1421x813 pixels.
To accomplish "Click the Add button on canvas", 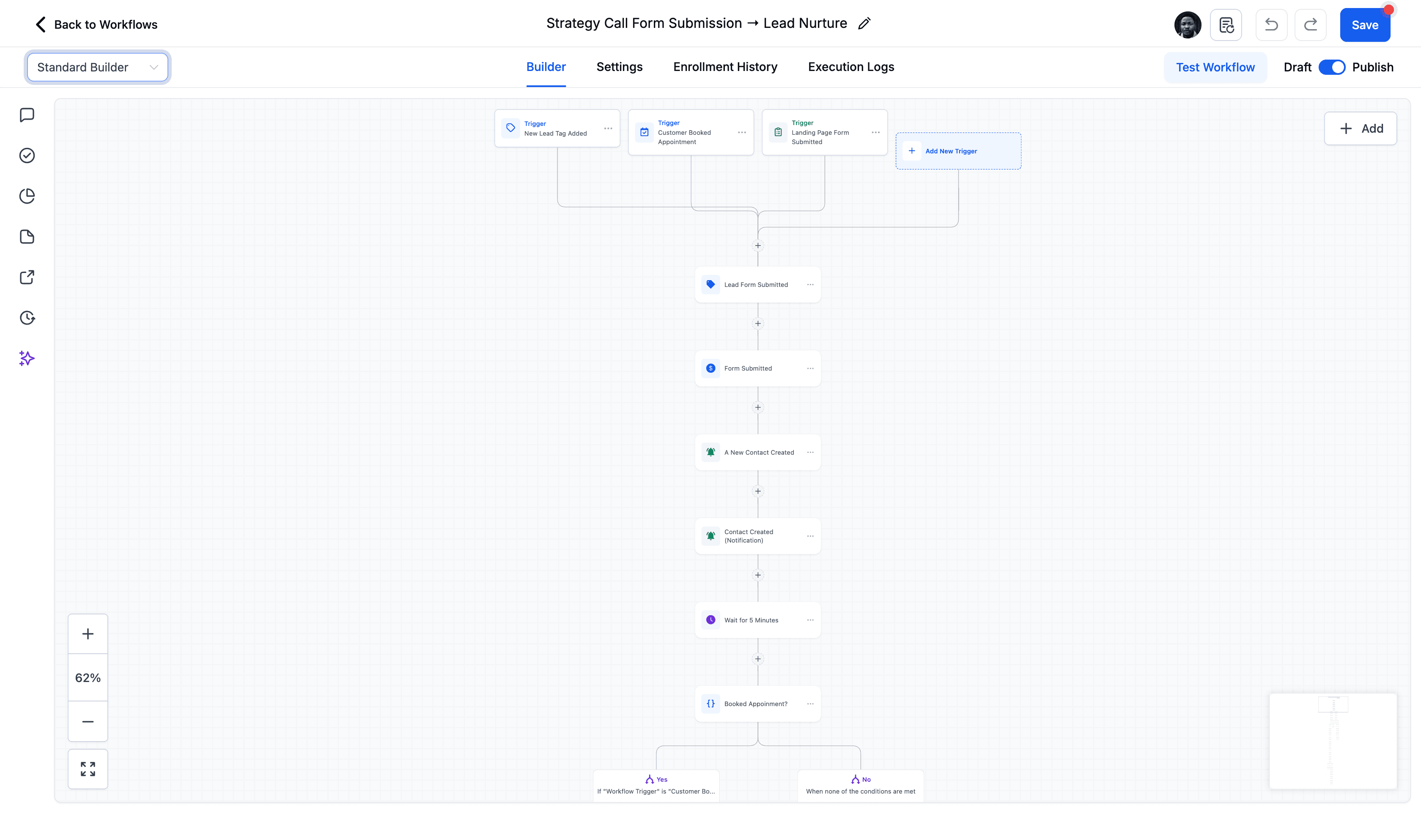I will tap(1360, 128).
